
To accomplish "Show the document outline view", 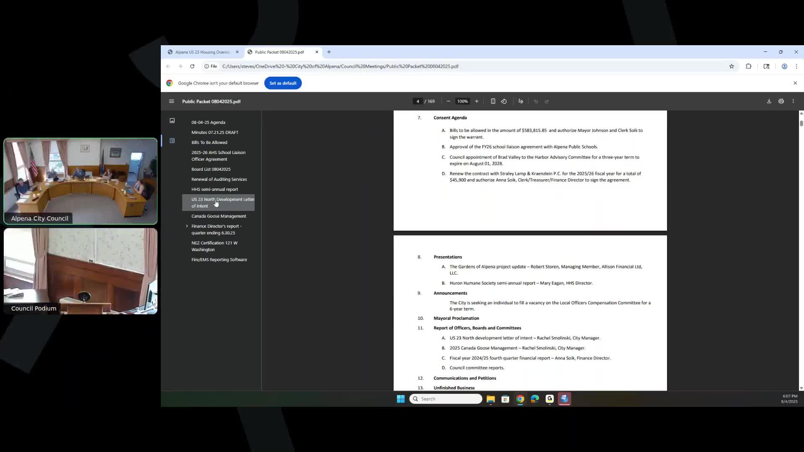I will tap(172, 141).
